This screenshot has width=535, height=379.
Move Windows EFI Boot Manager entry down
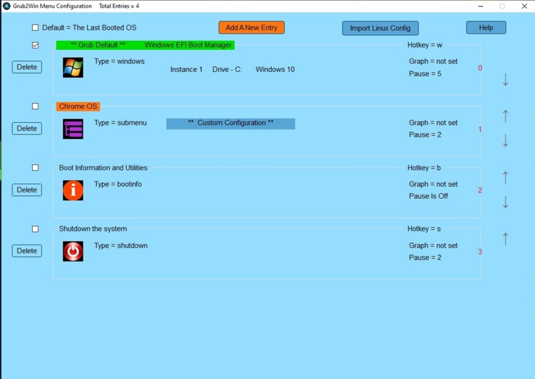point(505,80)
